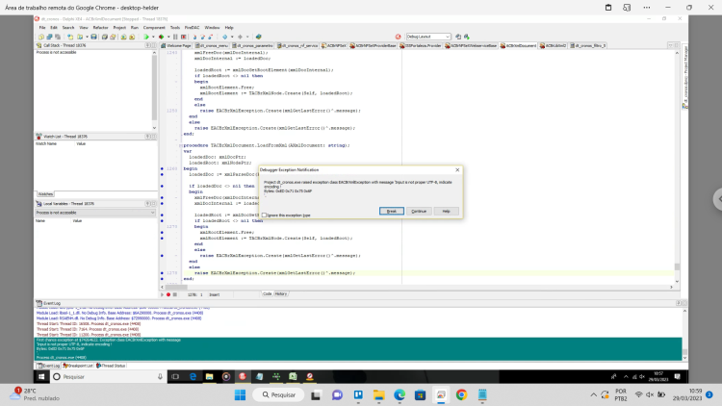
Task: Select the Breakpoint List bottom tab
Action: (78, 366)
